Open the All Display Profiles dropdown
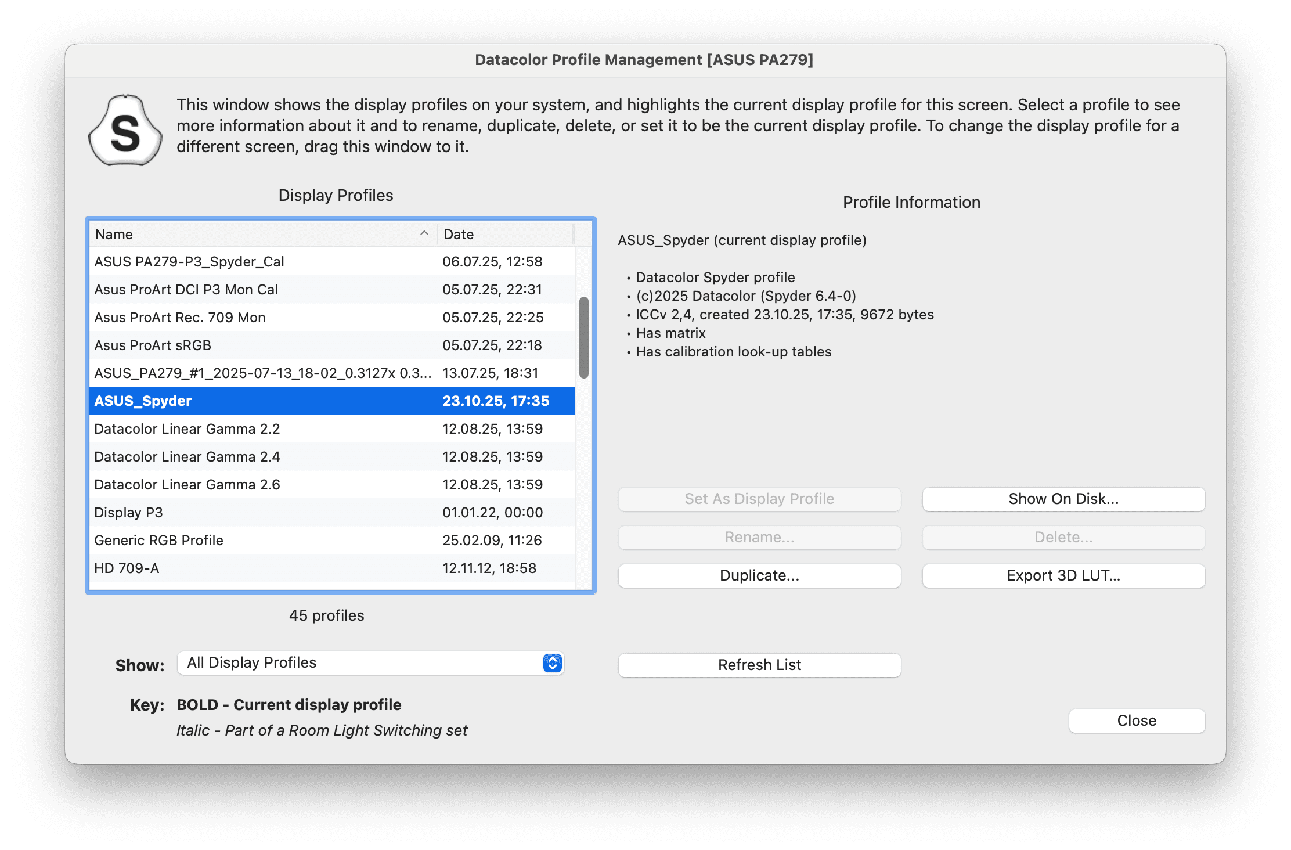The width and height of the screenshot is (1291, 850). click(371, 662)
